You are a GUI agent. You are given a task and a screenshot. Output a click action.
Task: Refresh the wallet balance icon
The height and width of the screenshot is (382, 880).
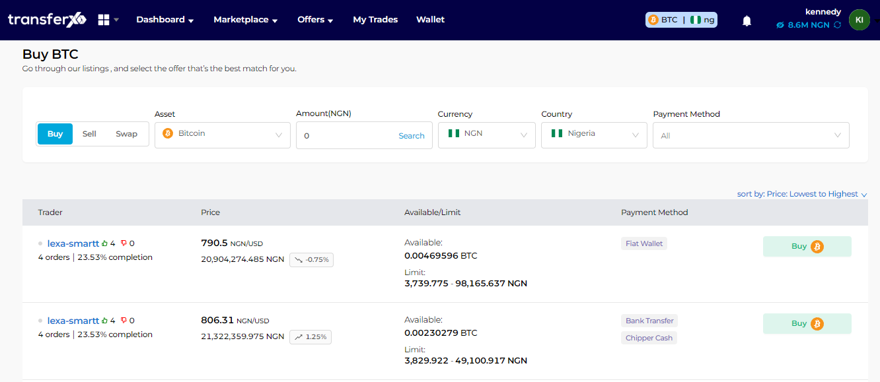tap(837, 25)
